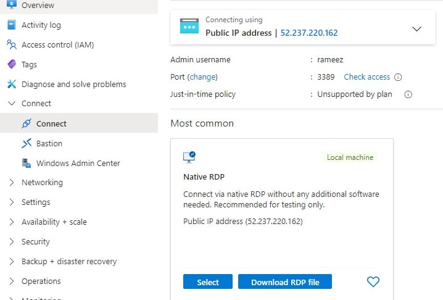Click the Activity log book icon
The image size is (443, 300).
pyautogui.click(x=12, y=25)
